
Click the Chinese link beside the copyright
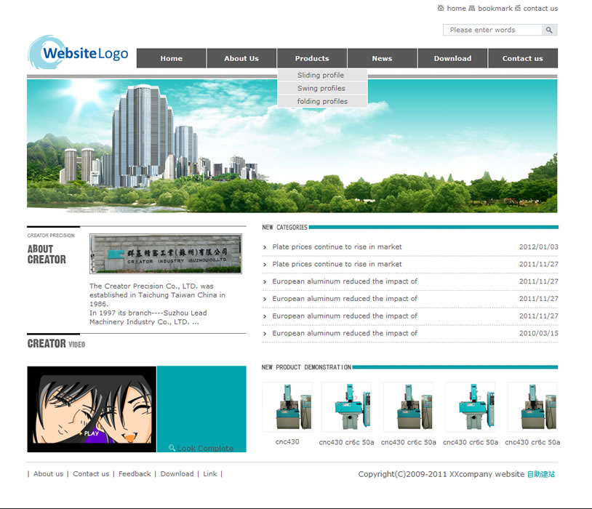coord(540,474)
